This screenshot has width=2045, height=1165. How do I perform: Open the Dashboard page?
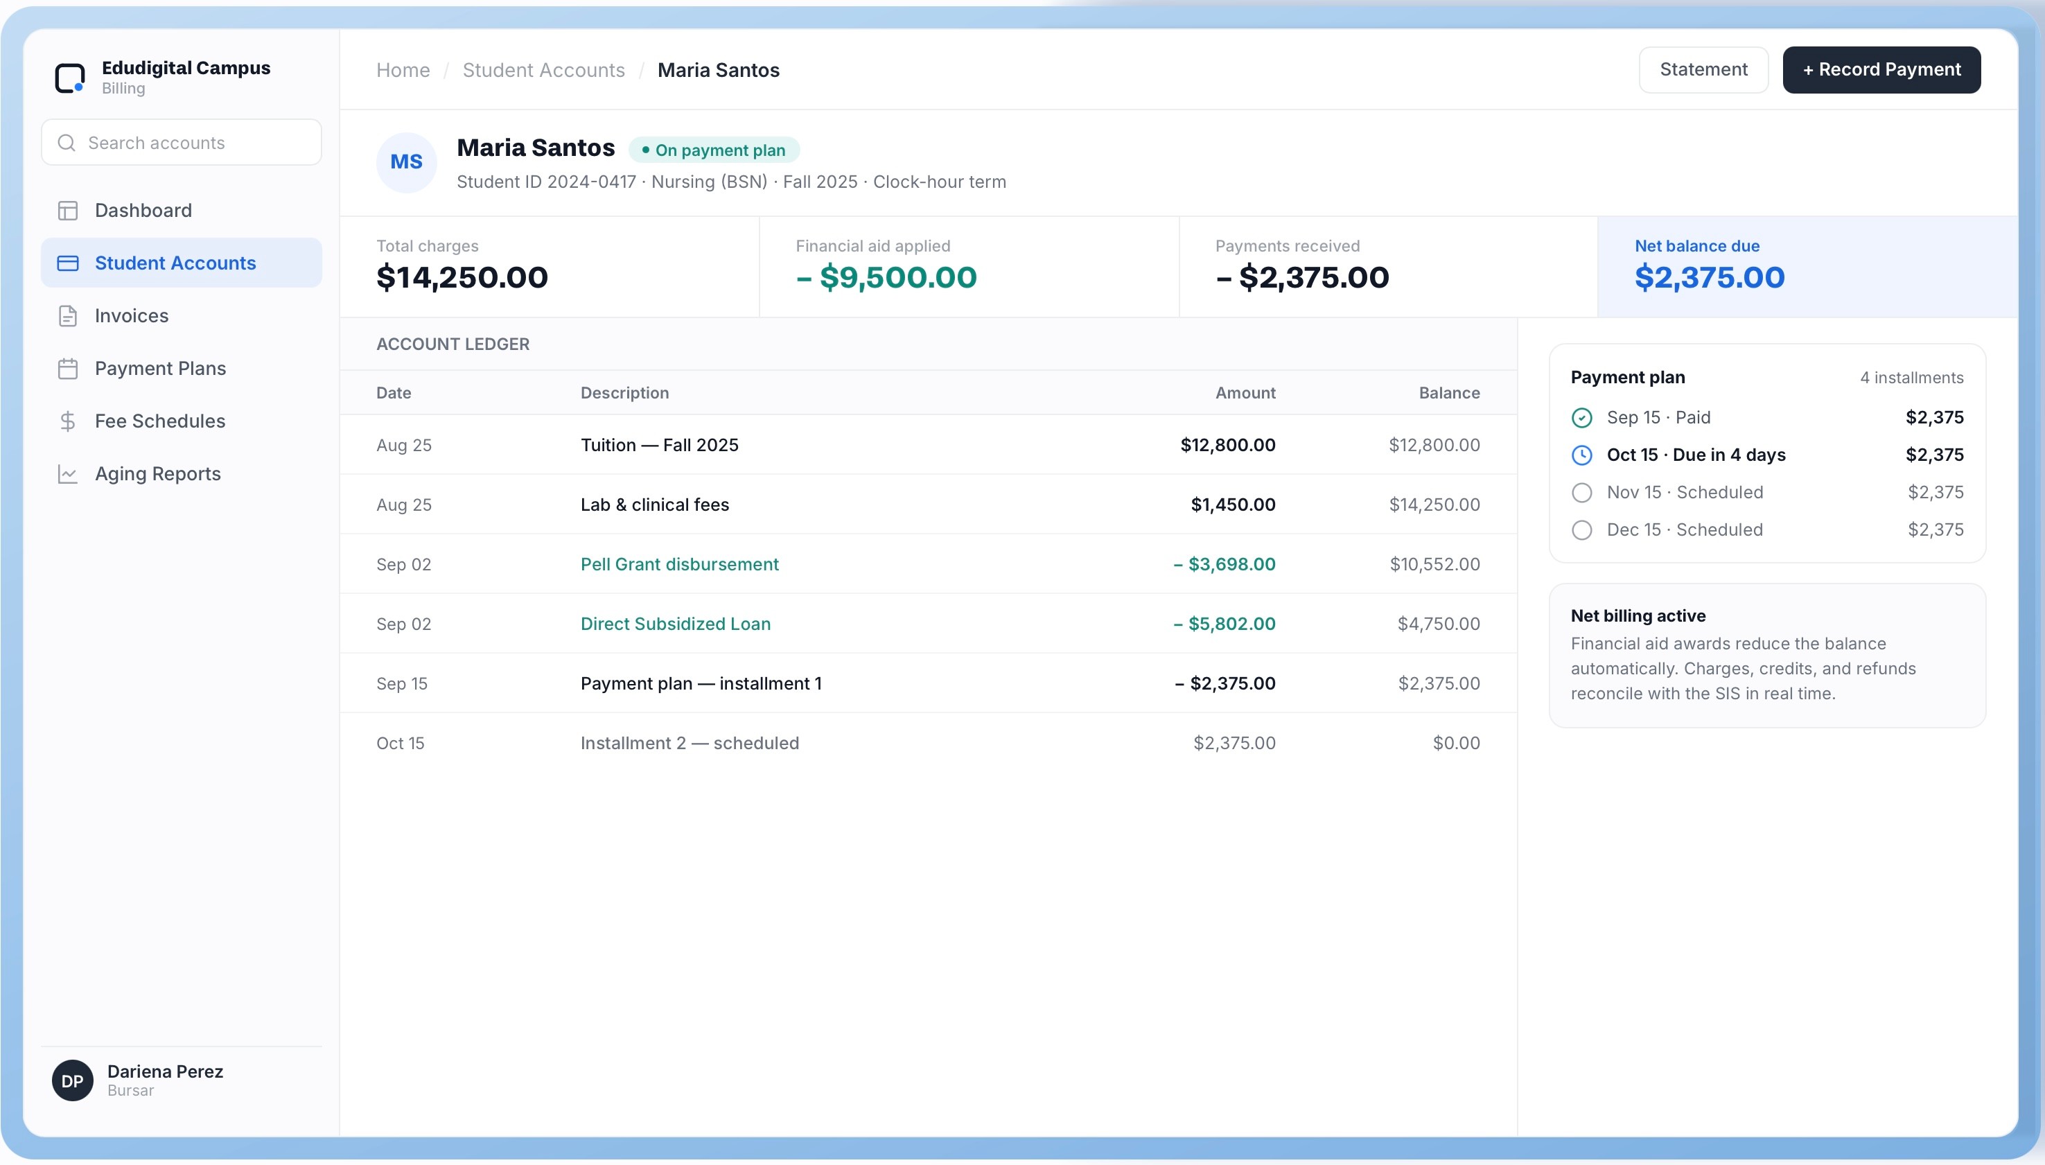[x=182, y=211]
